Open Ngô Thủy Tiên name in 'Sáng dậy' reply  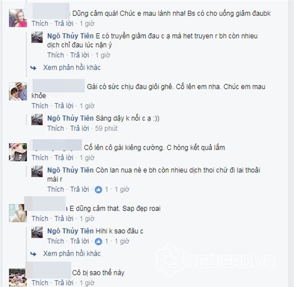pyautogui.click(x=70, y=119)
